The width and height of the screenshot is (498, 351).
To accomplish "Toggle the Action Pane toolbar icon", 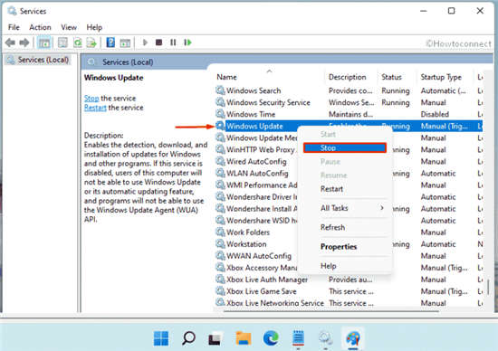I will click(125, 43).
